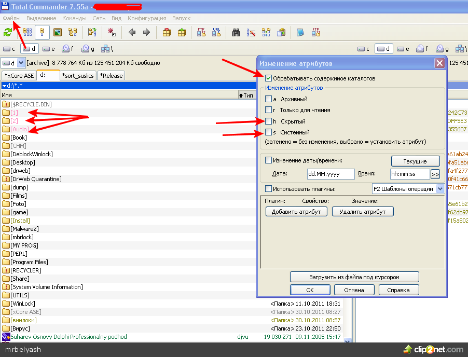Switch to the '*Release' tab

[111, 76]
